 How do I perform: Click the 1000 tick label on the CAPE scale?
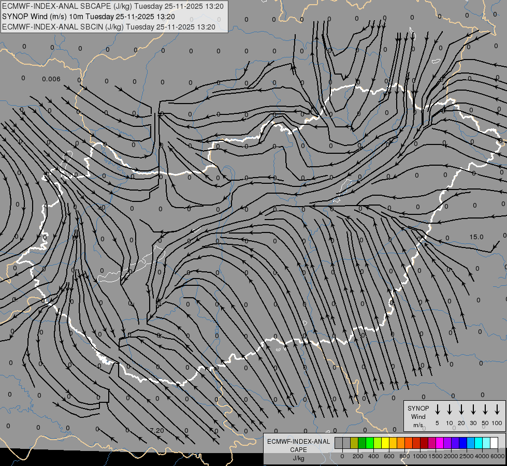419,456
